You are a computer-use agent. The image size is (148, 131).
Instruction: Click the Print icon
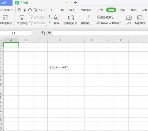(x=30, y=10)
